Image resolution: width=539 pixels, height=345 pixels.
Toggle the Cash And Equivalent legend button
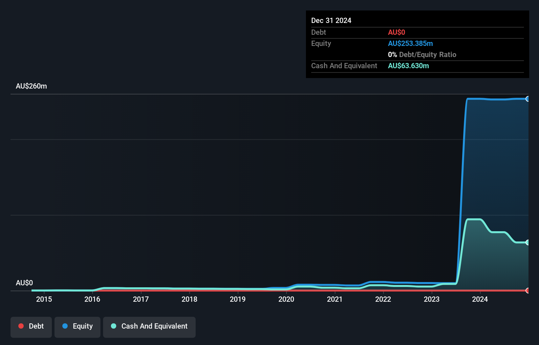[149, 327]
